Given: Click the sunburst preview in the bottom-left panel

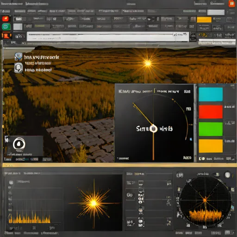Looking at the screenshot, I should tap(94, 203).
